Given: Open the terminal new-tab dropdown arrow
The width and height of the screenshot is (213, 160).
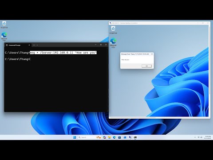Looking at the screenshot, I should pyautogui.click(x=37, y=45).
